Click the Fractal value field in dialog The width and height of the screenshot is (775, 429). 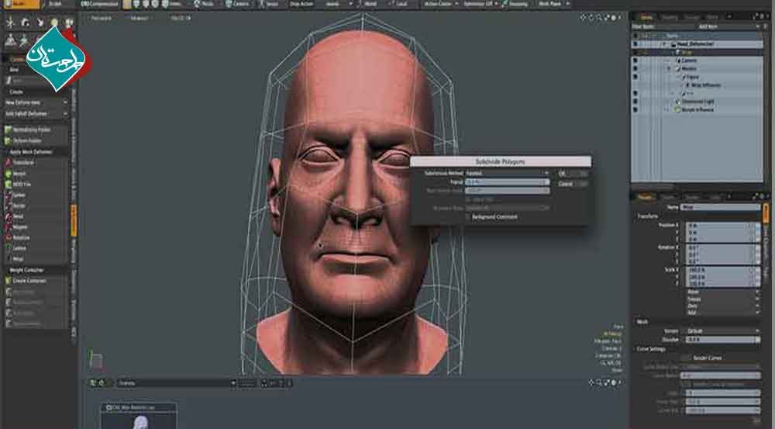tap(507, 182)
